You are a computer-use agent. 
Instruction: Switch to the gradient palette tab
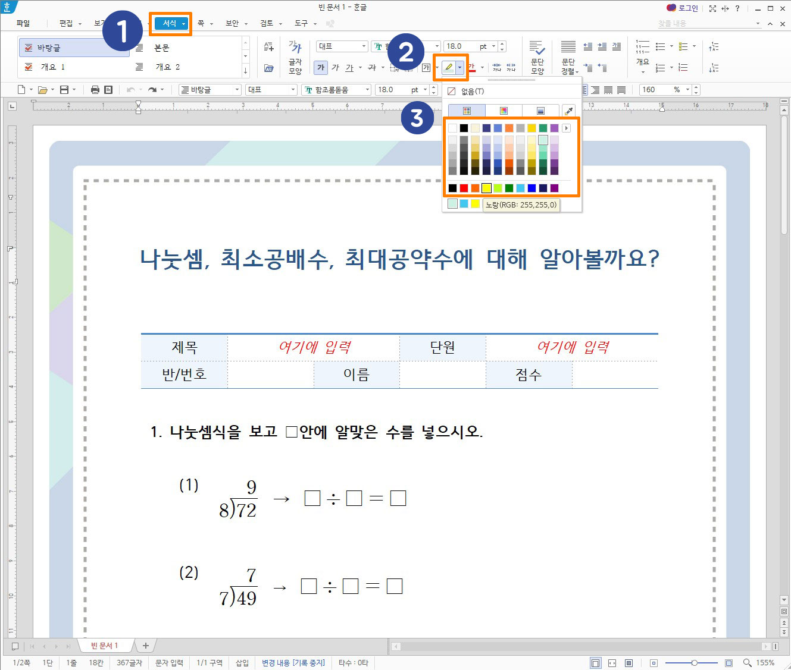(x=540, y=111)
